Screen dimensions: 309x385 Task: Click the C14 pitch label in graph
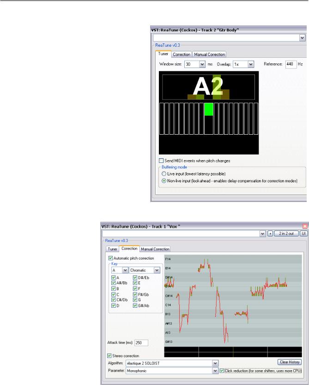click(x=168, y=305)
